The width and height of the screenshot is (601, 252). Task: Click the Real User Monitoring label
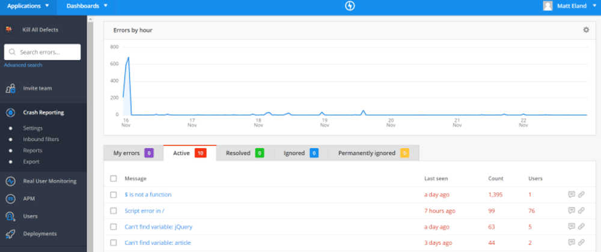pos(49,181)
